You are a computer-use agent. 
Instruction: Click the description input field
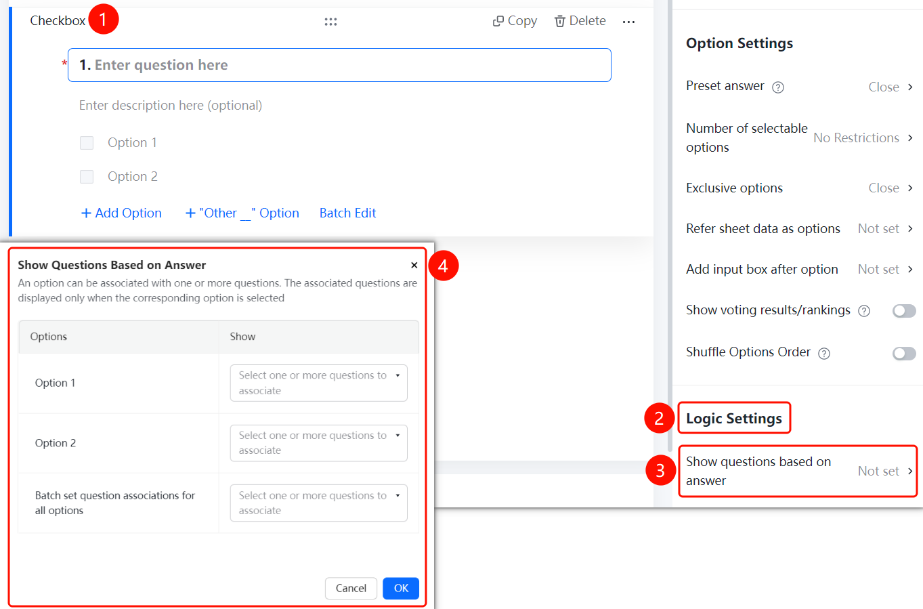(x=171, y=105)
